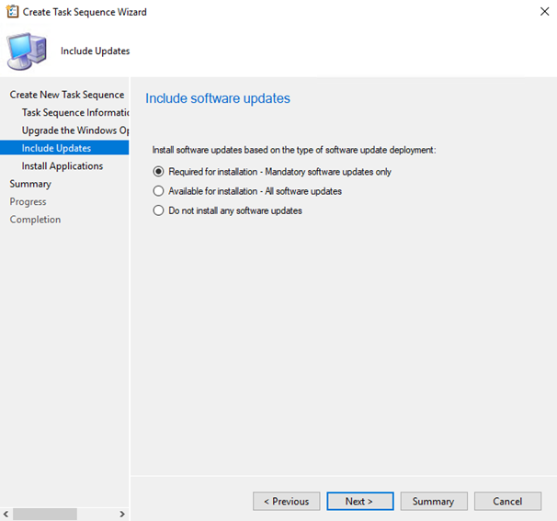Proceed with the Next > button
The image size is (557, 521).
coord(360,501)
